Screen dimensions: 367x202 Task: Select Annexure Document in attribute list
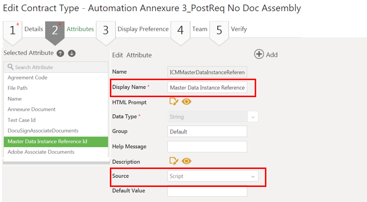[x=32, y=109]
